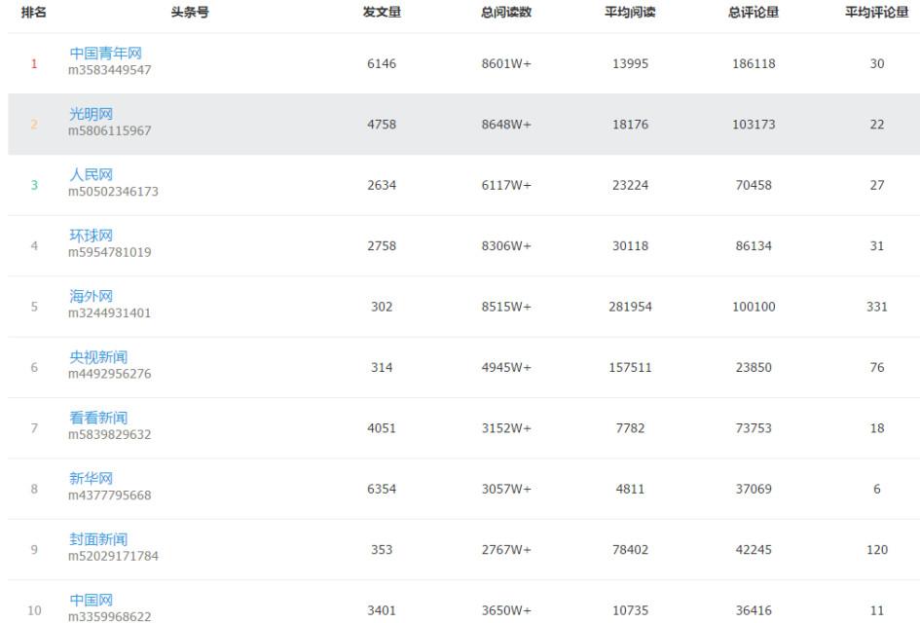This screenshot has width=920, height=623.
Task: Open the 中国青年网 account link
Action: pyautogui.click(x=105, y=54)
